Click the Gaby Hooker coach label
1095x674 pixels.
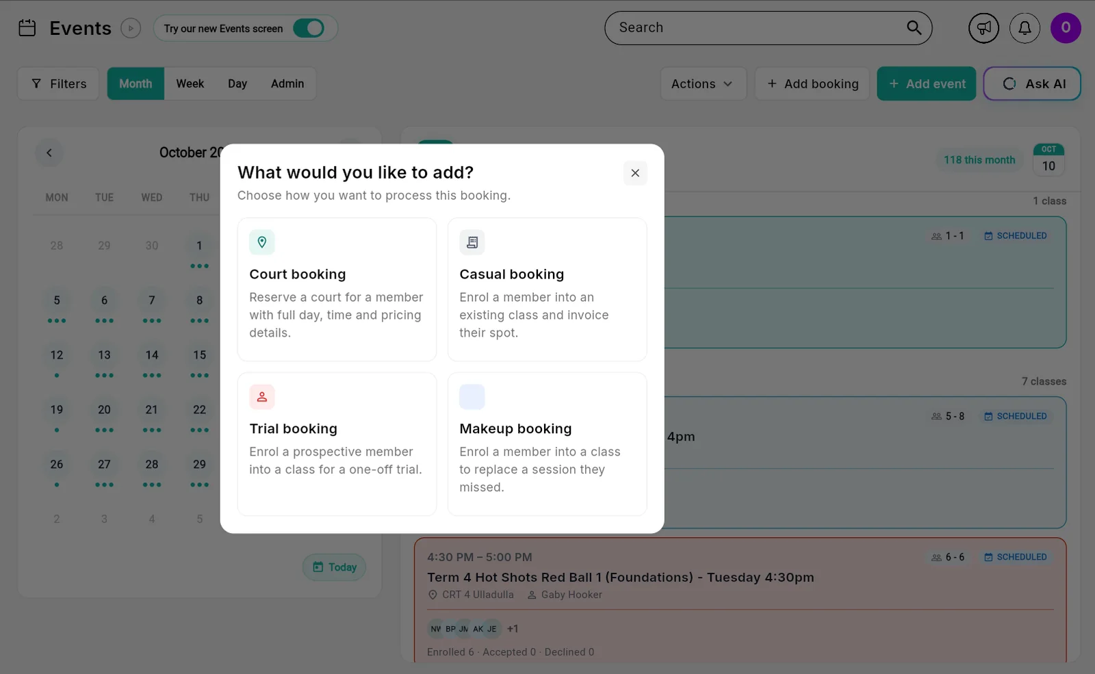[565, 595]
